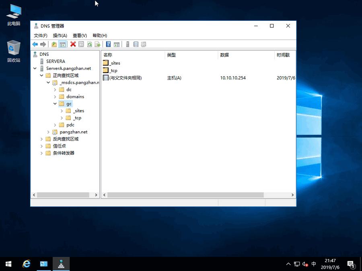Expand the pangzhan.net zone node
Image resolution: width=362 pixels, height=271 pixels.
(x=48, y=132)
